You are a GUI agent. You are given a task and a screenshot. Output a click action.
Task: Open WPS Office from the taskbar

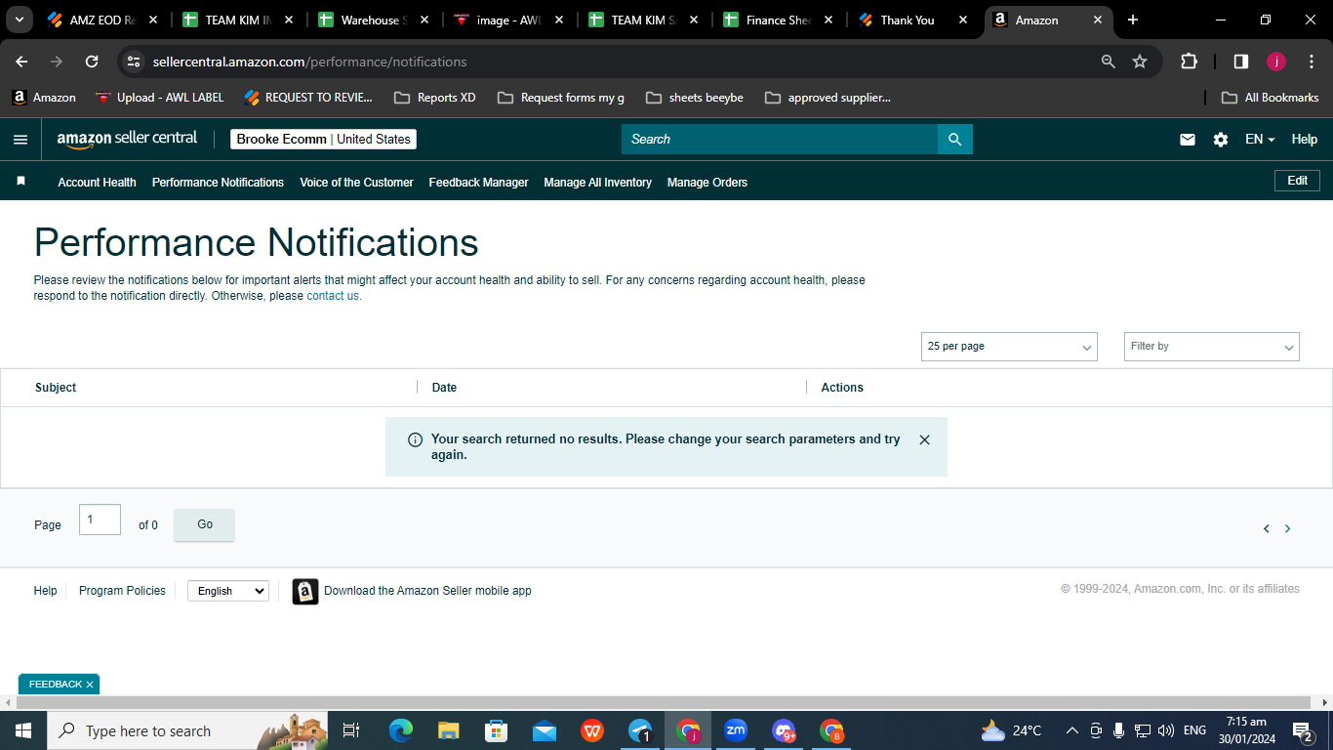coord(592,730)
